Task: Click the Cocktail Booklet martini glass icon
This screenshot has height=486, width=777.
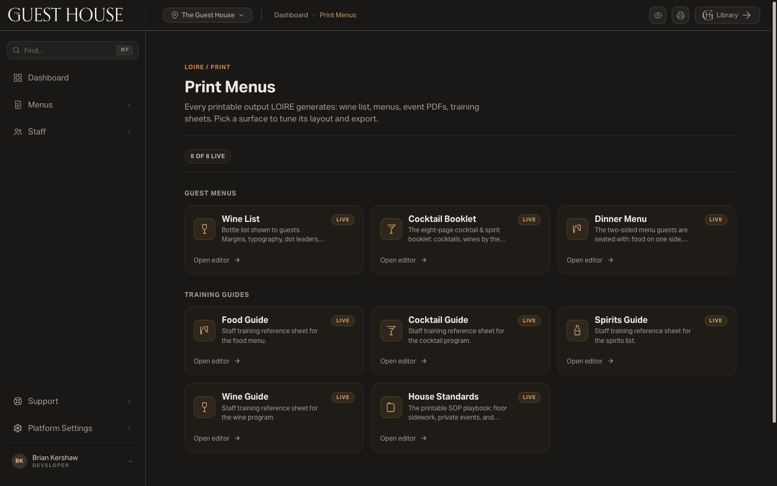Action: point(391,229)
